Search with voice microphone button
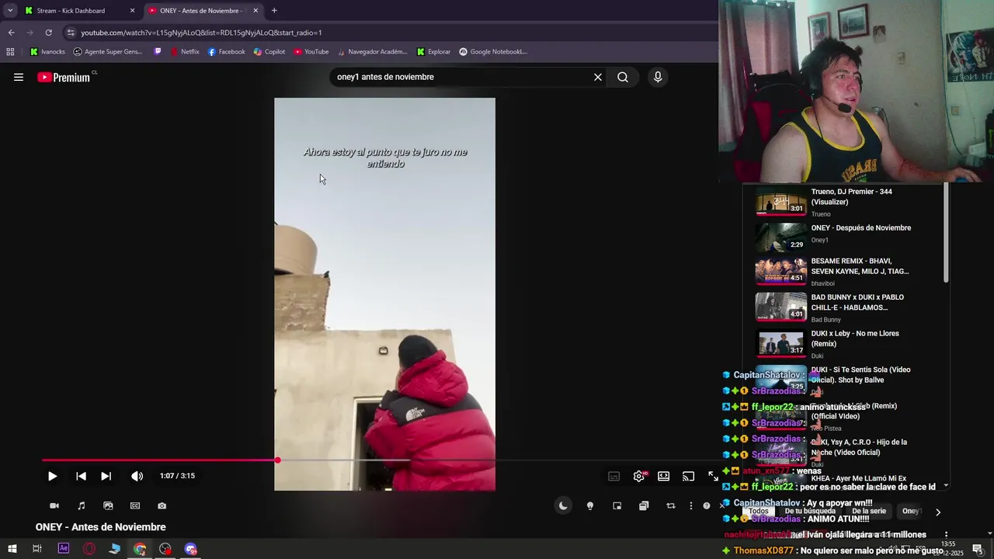Image resolution: width=994 pixels, height=559 pixels. (658, 77)
